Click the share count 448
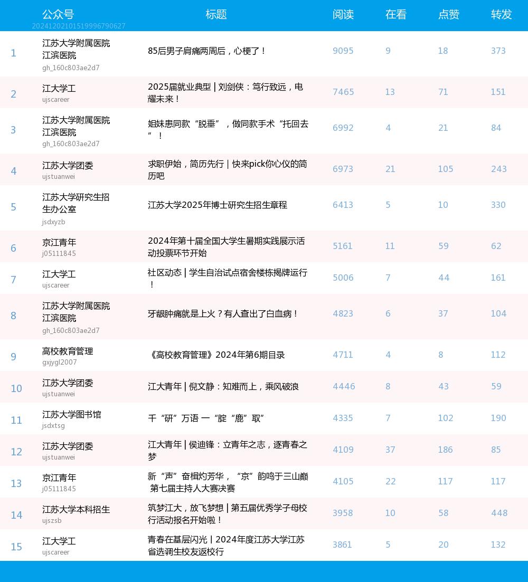528x582 pixels. pyautogui.click(x=499, y=513)
